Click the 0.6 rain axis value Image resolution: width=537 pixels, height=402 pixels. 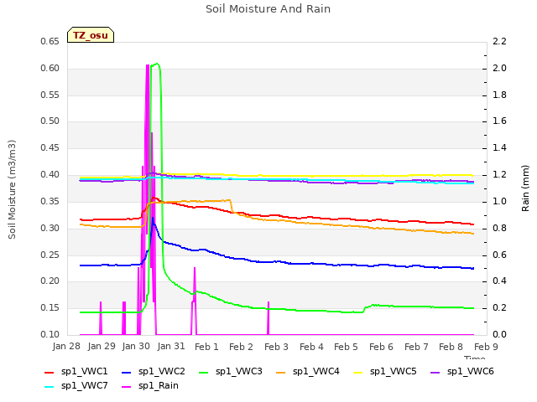pos(500,255)
